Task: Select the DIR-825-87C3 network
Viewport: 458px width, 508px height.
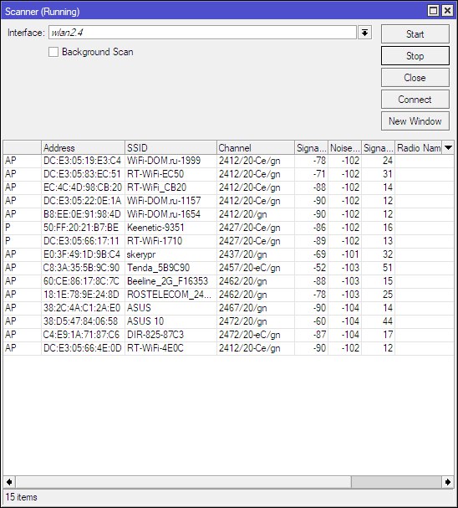Action: (x=229, y=335)
